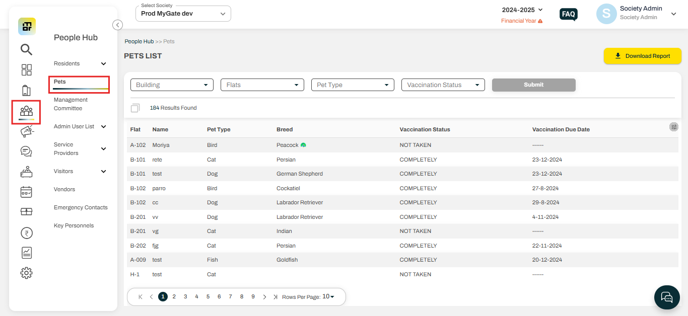
Task: Change the Rows Per Page value
Action: tap(328, 296)
